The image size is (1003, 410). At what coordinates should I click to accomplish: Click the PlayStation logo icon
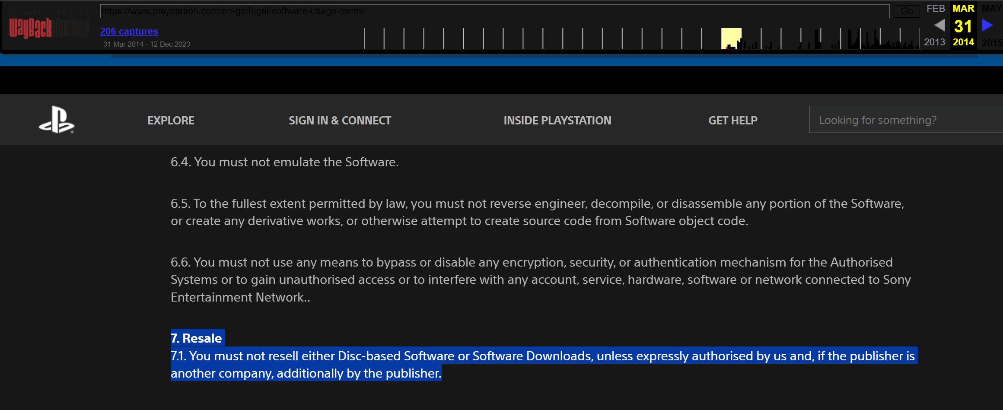(57, 120)
